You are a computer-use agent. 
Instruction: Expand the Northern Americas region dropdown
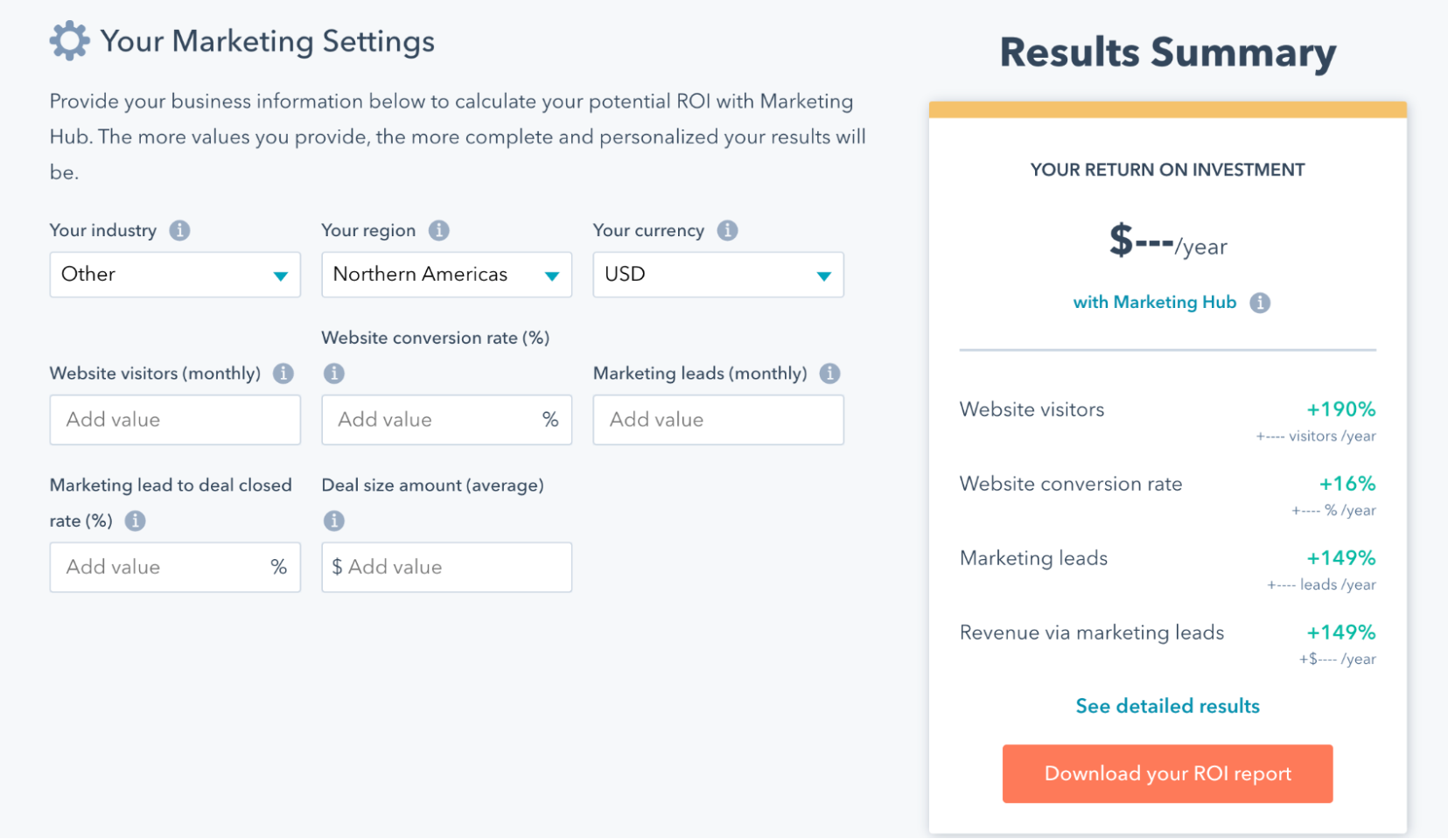(446, 275)
